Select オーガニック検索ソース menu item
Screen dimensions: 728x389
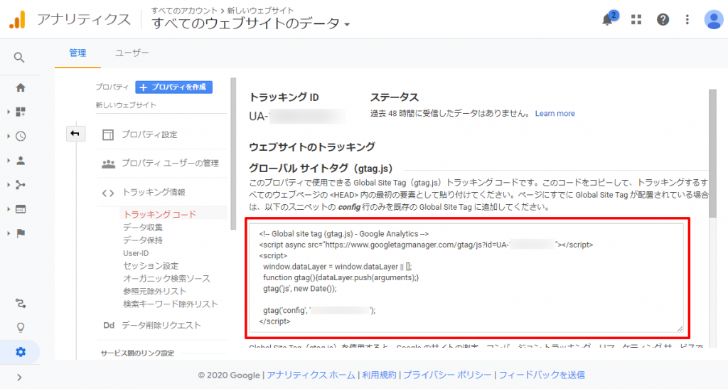click(166, 279)
